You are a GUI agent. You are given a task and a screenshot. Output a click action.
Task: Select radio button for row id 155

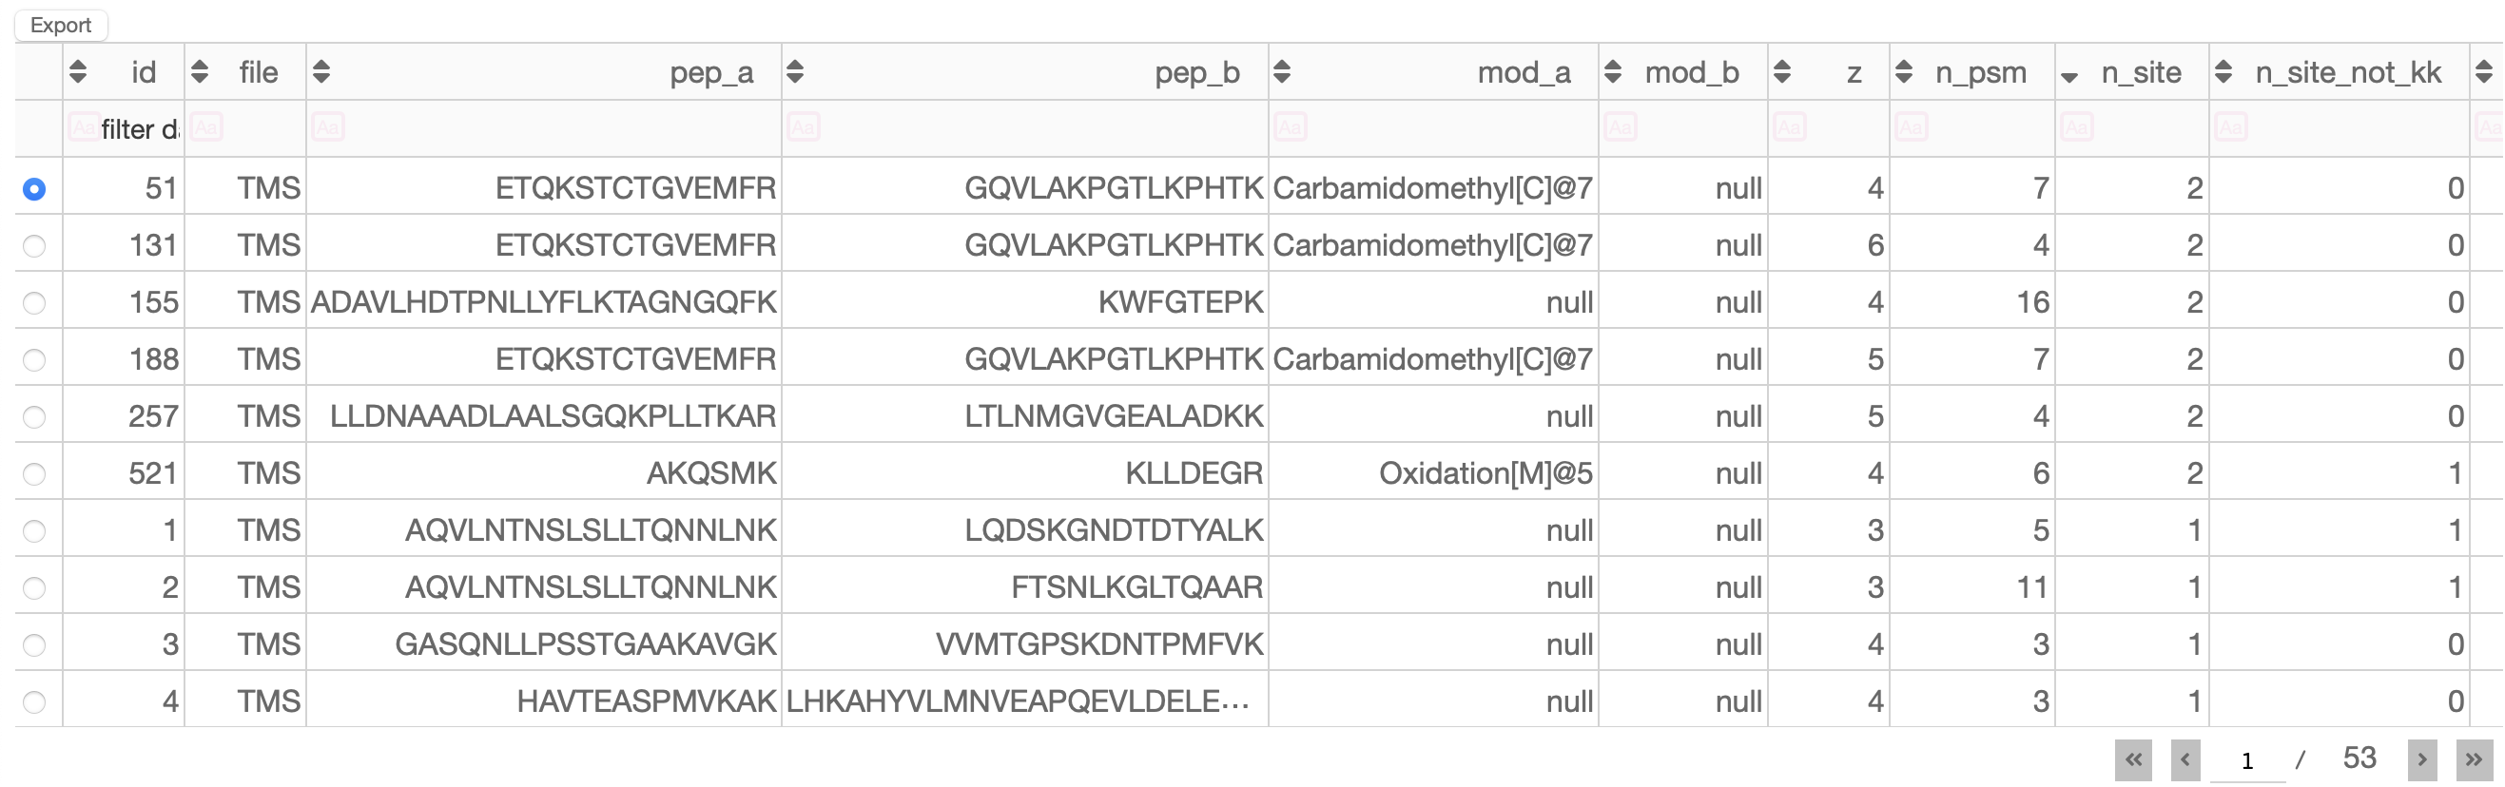[x=35, y=302]
